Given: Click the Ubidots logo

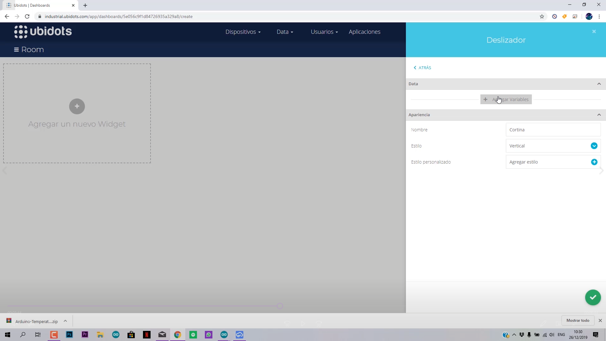Looking at the screenshot, I should click(x=43, y=32).
